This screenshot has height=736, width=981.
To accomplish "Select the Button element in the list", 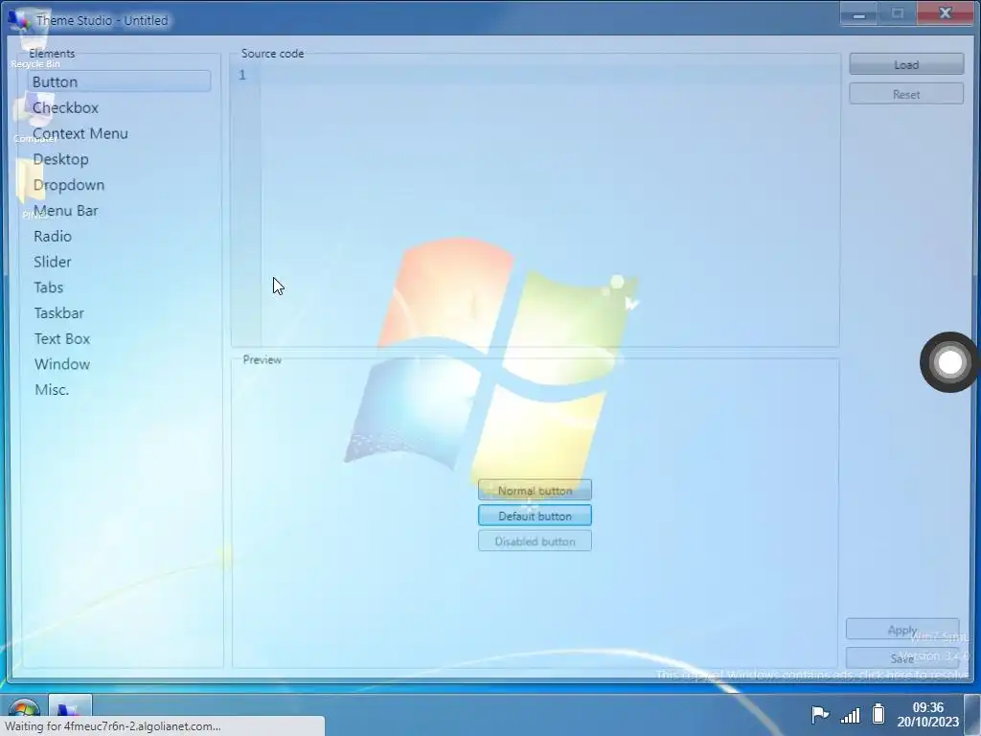I will tap(119, 81).
